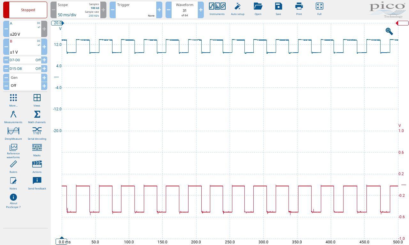Increase channel B input range

pos(44,47)
